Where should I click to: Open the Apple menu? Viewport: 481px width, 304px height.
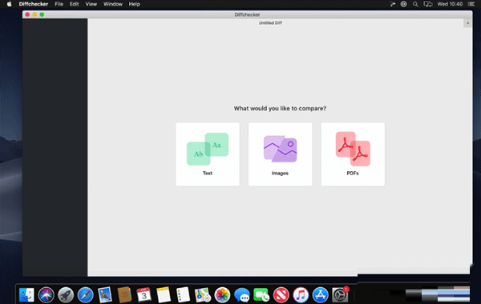tap(9, 4)
